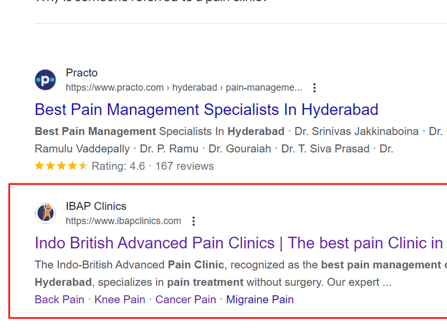
Task: Click the https://www.ibapclinics.com URL text
Action: point(124,221)
